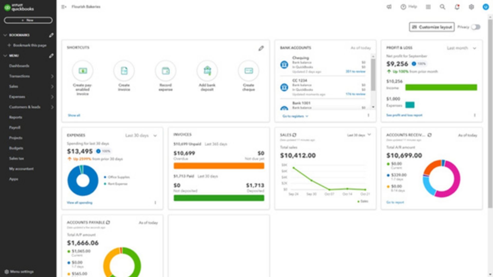Image resolution: width=493 pixels, height=277 pixels.
Task: Expand the Go to registers dropdown
Action: pos(295,116)
